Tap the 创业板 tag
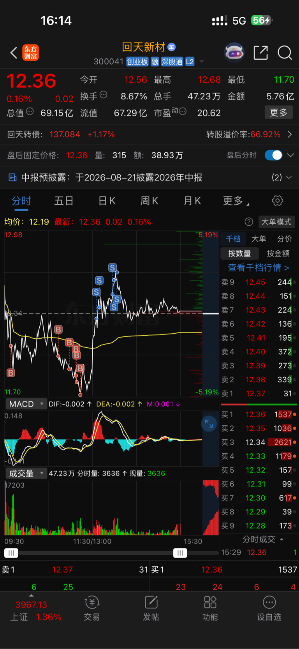Viewport: 299px width, 649px height. pos(137,62)
